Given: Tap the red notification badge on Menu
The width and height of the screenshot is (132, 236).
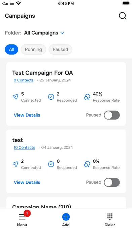Looking at the screenshot, I should click(27, 213).
